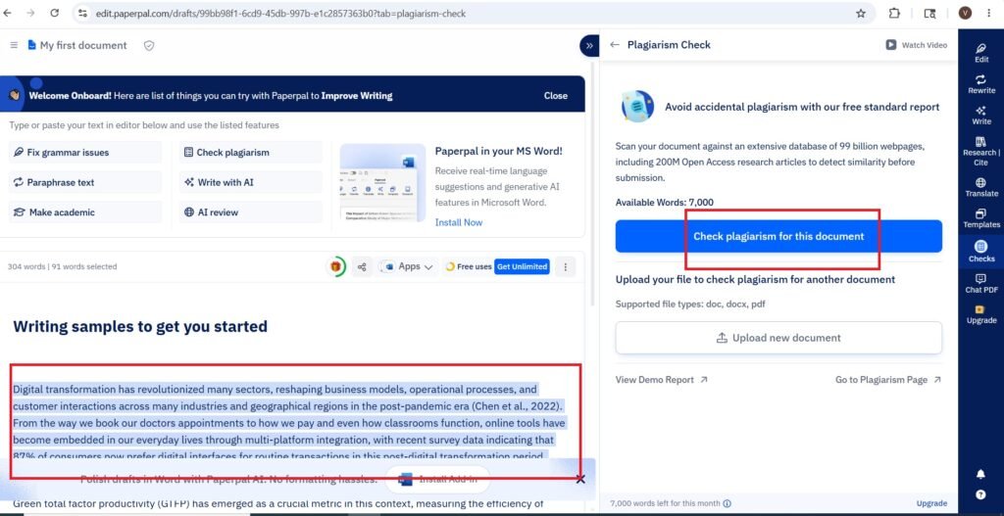The width and height of the screenshot is (1004, 516).
Task: Open the three-dot more options menu
Action: [565, 267]
